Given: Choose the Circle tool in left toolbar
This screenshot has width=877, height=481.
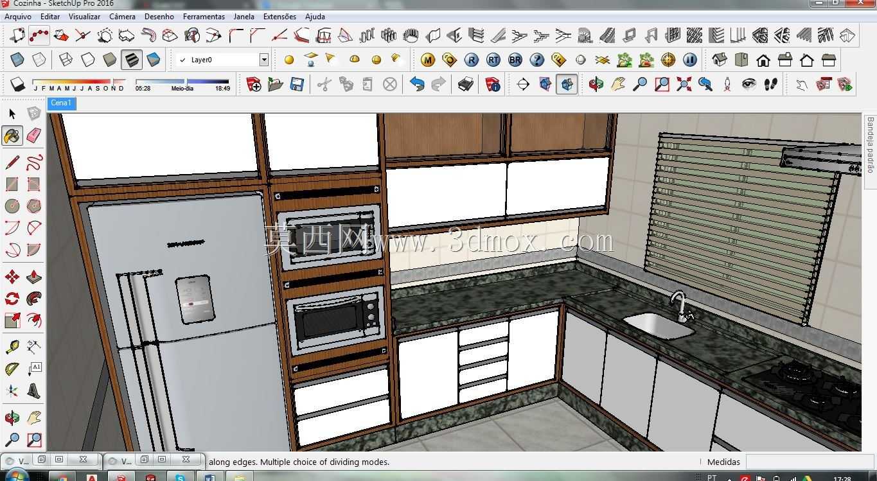Looking at the screenshot, I should [12, 206].
